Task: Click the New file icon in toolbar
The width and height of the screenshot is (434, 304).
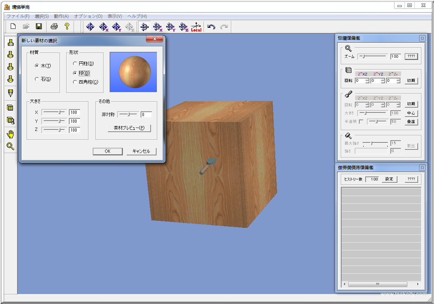Action: point(13,26)
